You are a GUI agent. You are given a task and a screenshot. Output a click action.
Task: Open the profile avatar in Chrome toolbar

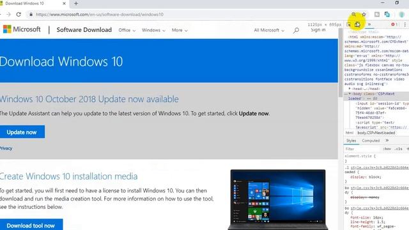click(402, 14)
